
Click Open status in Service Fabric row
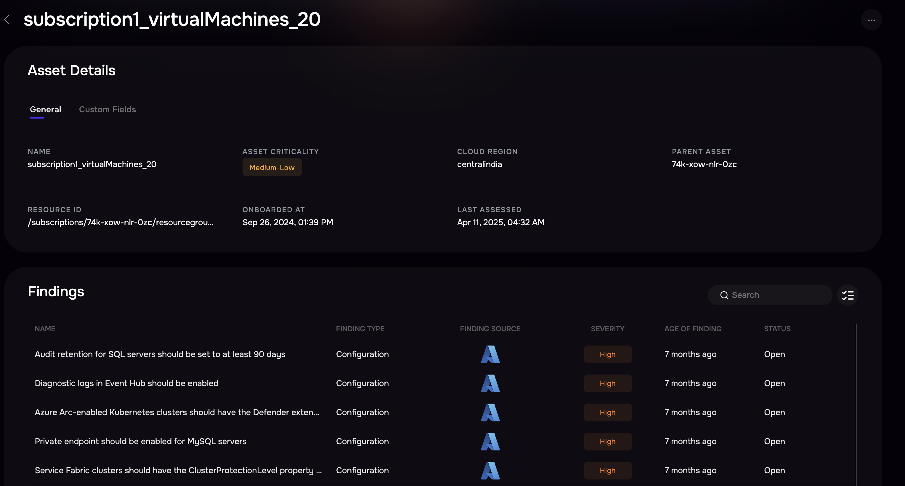774,470
